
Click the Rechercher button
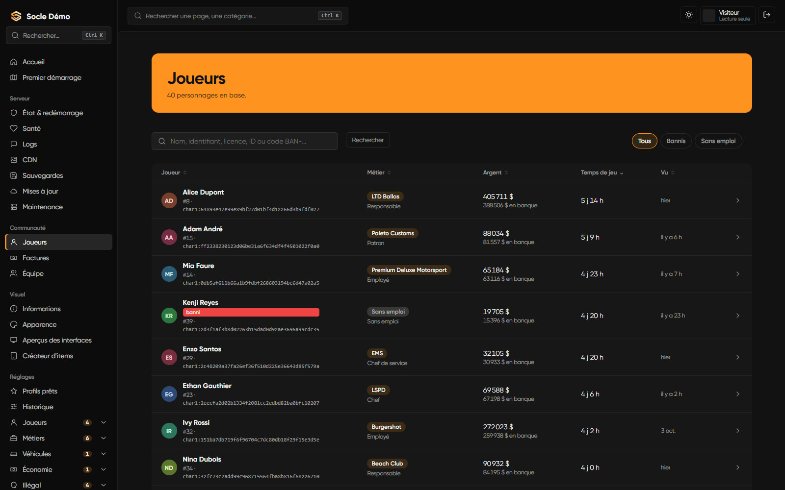pyautogui.click(x=368, y=140)
